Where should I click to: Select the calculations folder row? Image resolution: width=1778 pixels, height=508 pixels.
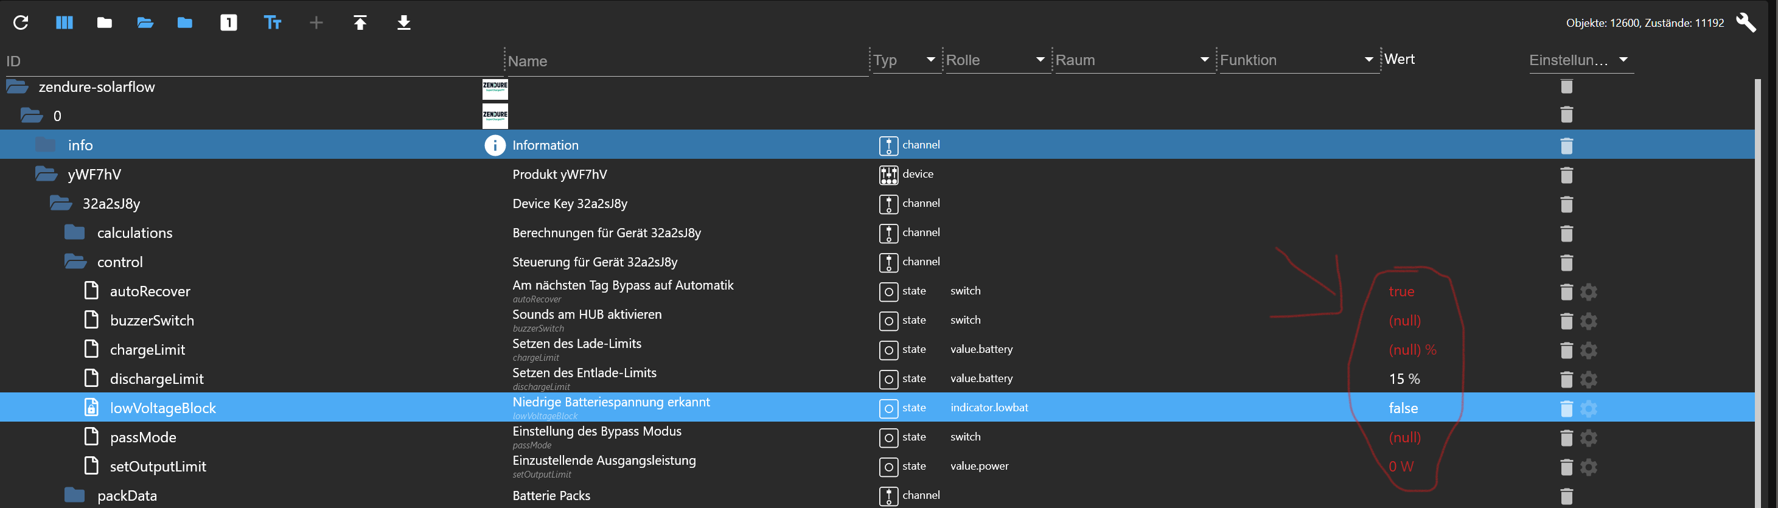coord(134,233)
